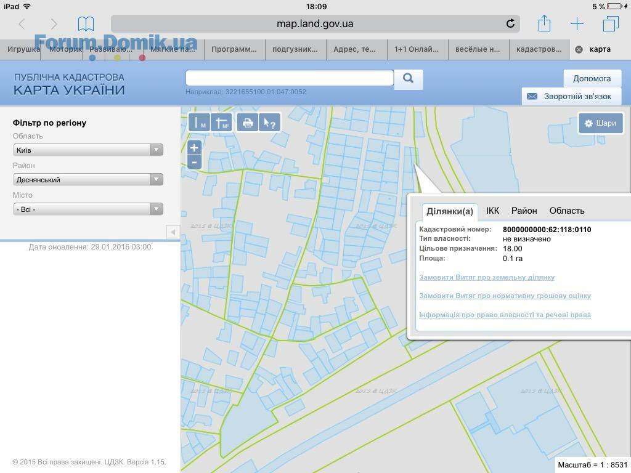The image size is (631, 473).
Task: Show all Safari tabs overview icon
Action: click(x=611, y=24)
